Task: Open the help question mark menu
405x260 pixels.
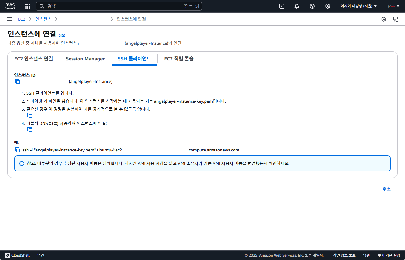Action: 312,6
